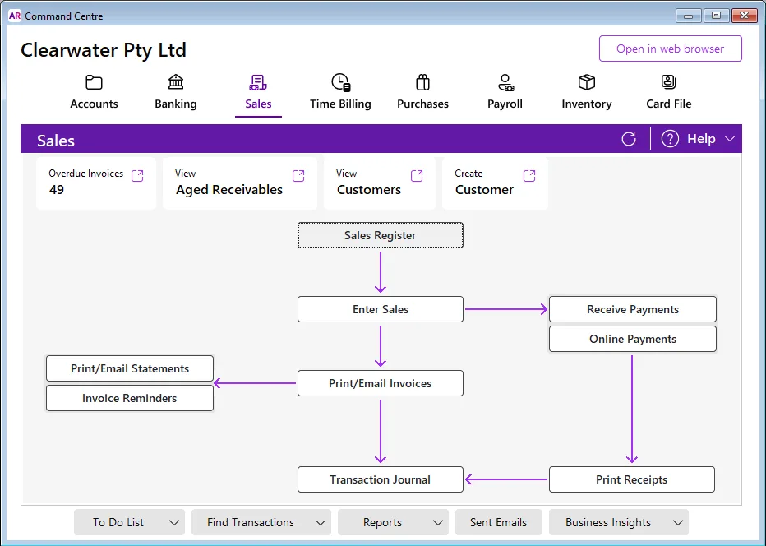Maximize the Command Centre window
The width and height of the screenshot is (766, 546).
tap(716, 16)
